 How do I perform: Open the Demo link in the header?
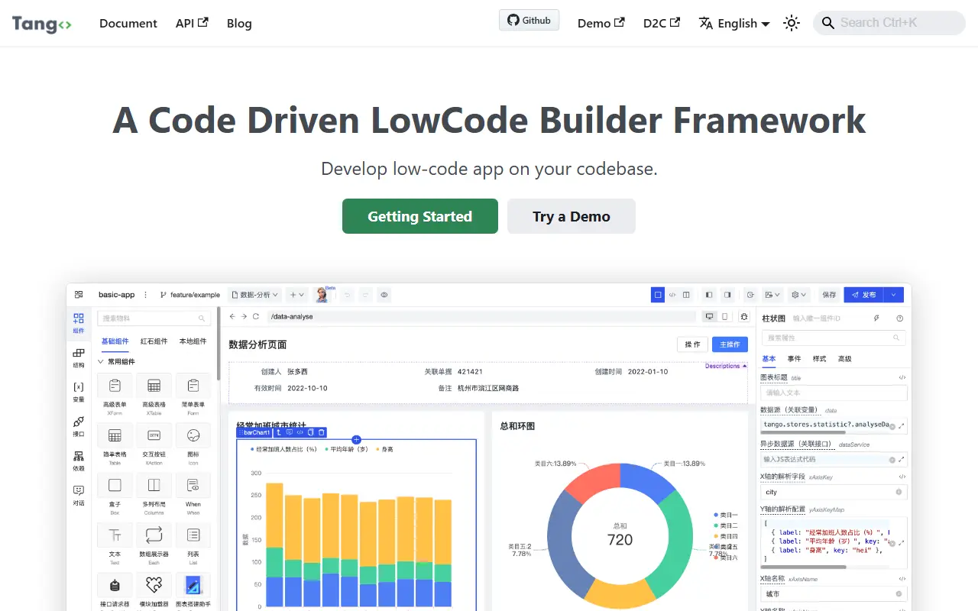601,23
